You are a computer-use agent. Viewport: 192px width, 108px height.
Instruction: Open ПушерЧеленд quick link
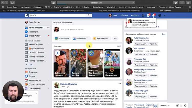35,48
